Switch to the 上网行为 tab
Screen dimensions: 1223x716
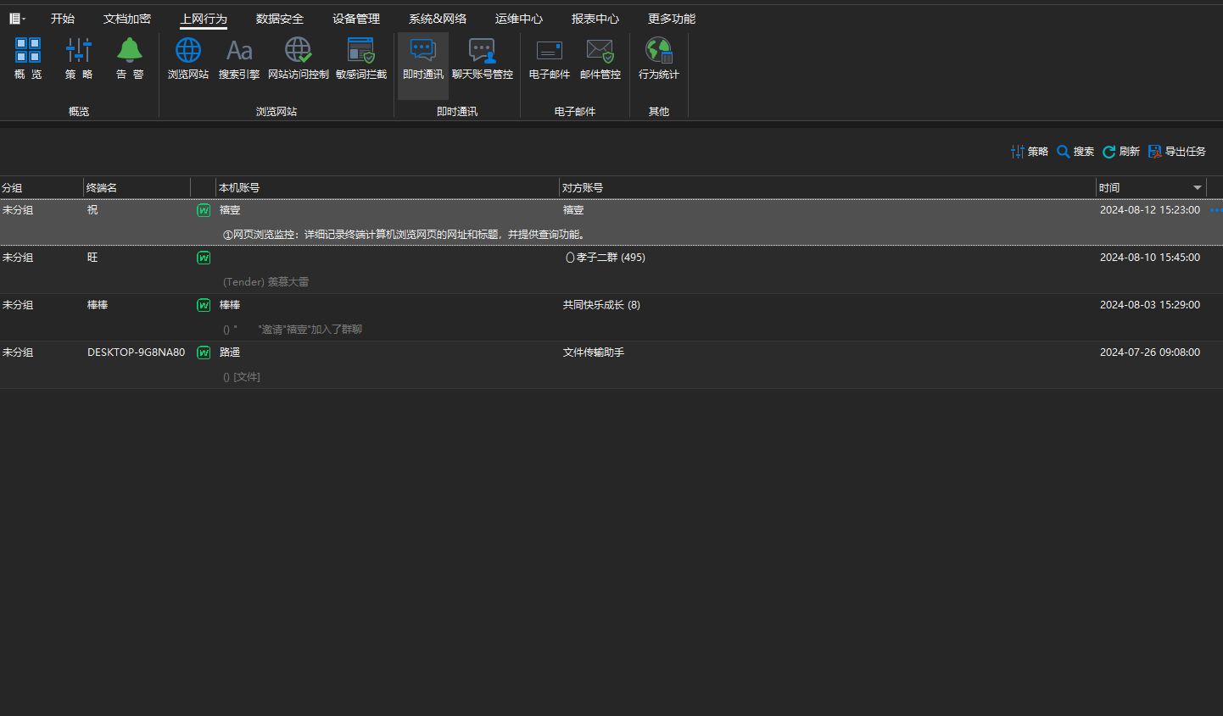pos(204,19)
